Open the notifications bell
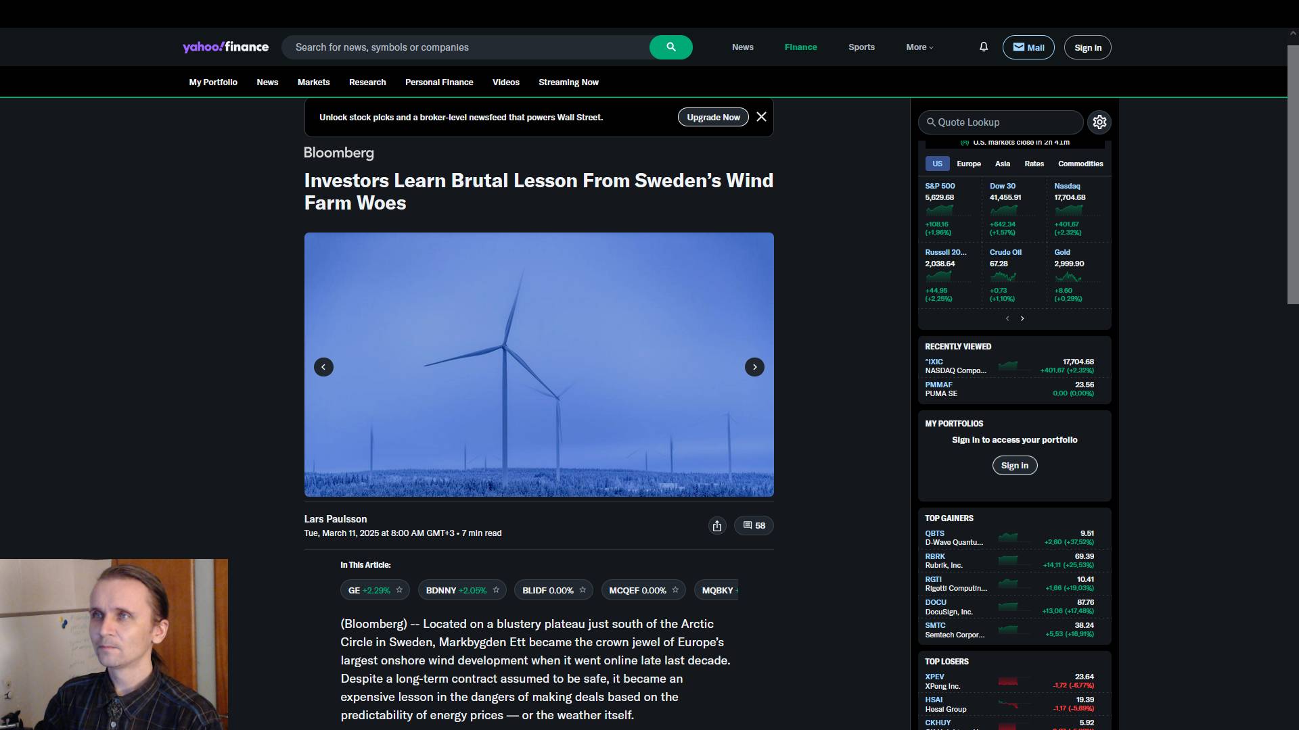 pyautogui.click(x=984, y=47)
